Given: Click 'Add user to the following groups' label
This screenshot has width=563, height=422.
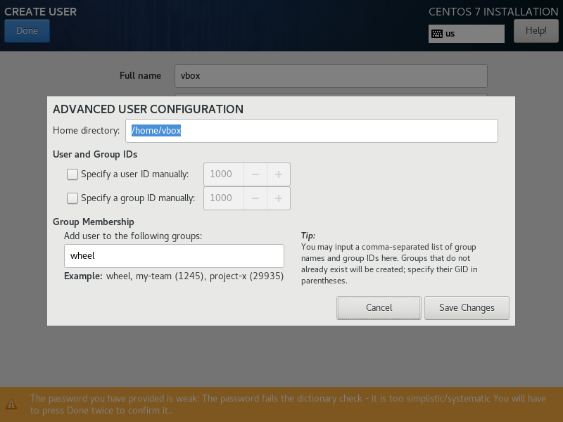Looking at the screenshot, I should [133, 236].
